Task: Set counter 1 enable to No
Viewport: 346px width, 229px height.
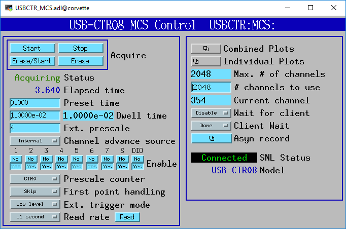Action: coord(16,159)
